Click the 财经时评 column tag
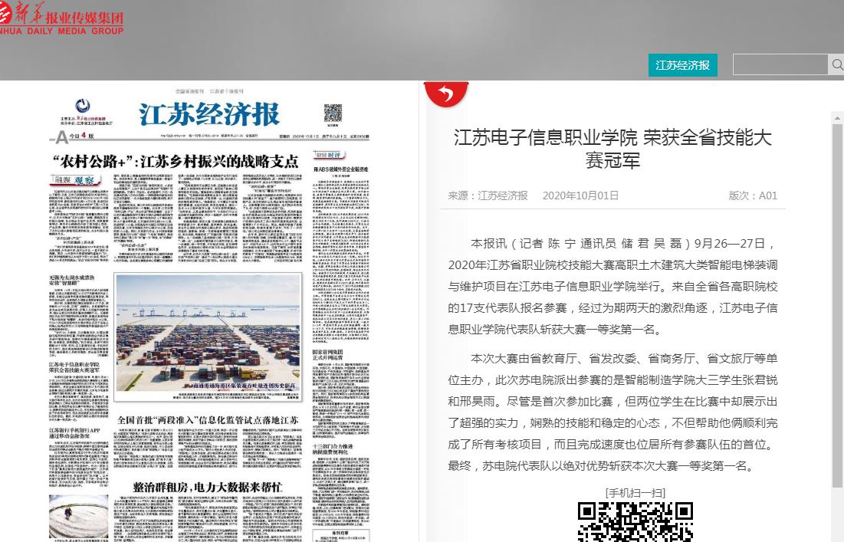Viewport: 844px width, 542px height. click(x=328, y=155)
